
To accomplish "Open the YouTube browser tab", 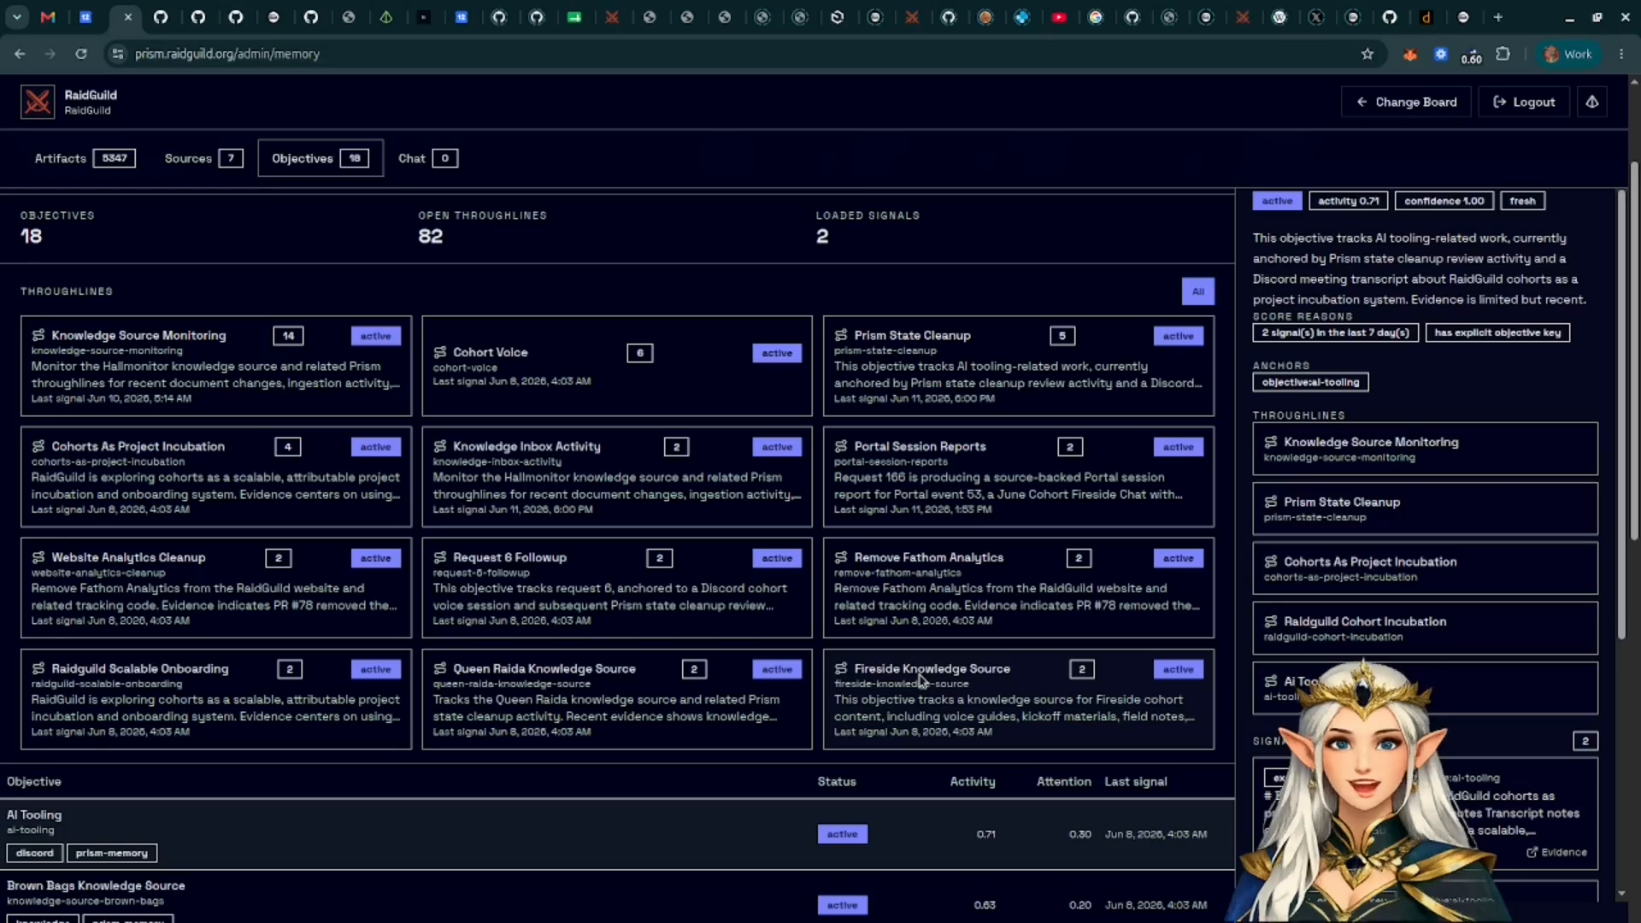I will [1059, 17].
